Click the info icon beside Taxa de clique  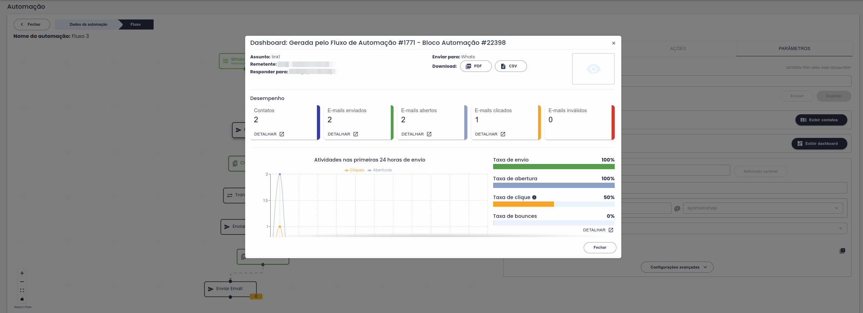534,197
